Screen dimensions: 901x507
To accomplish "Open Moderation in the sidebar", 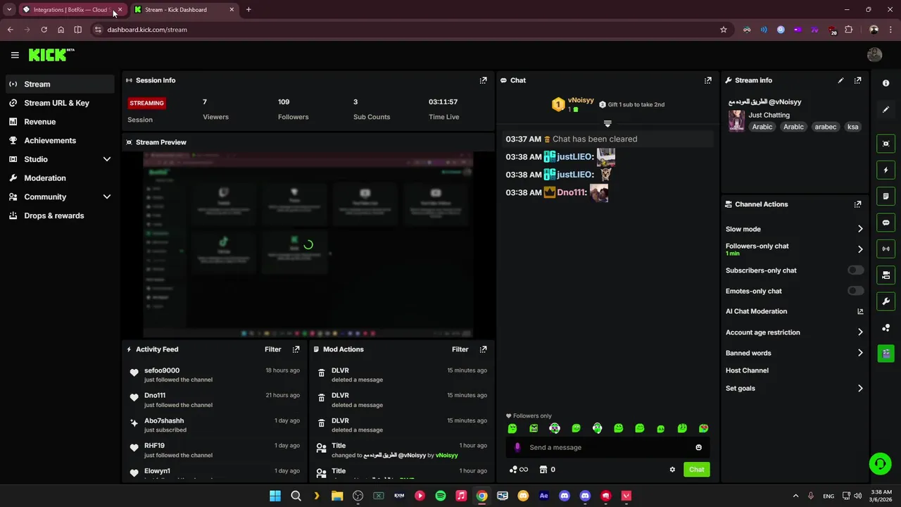I will click(x=60, y=178).
